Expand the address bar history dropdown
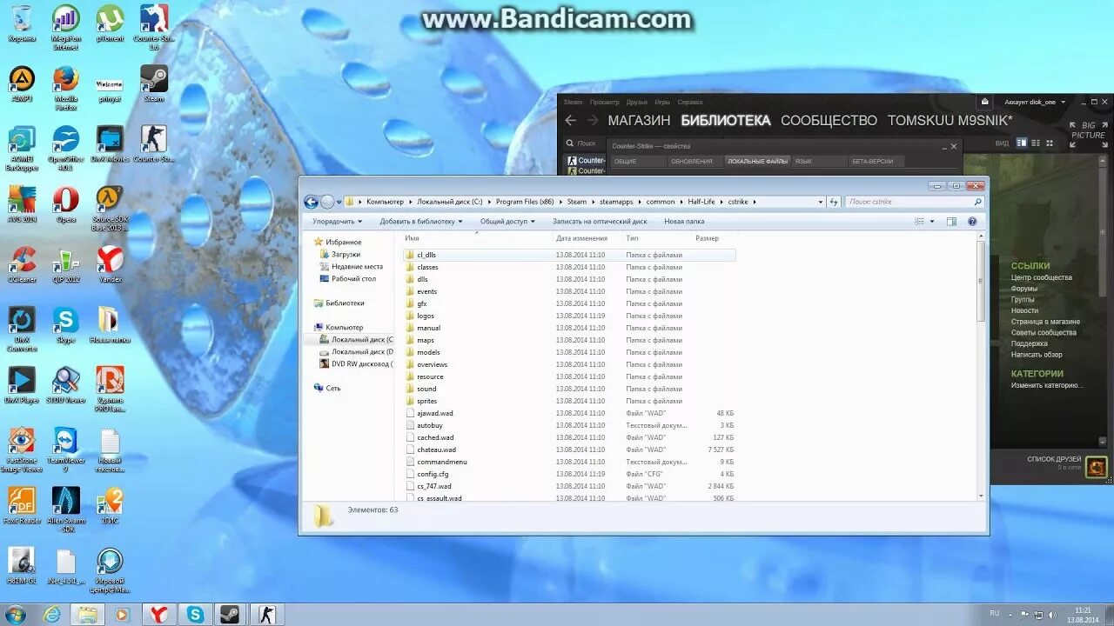The width and height of the screenshot is (1114, 626). coord(820,202)
